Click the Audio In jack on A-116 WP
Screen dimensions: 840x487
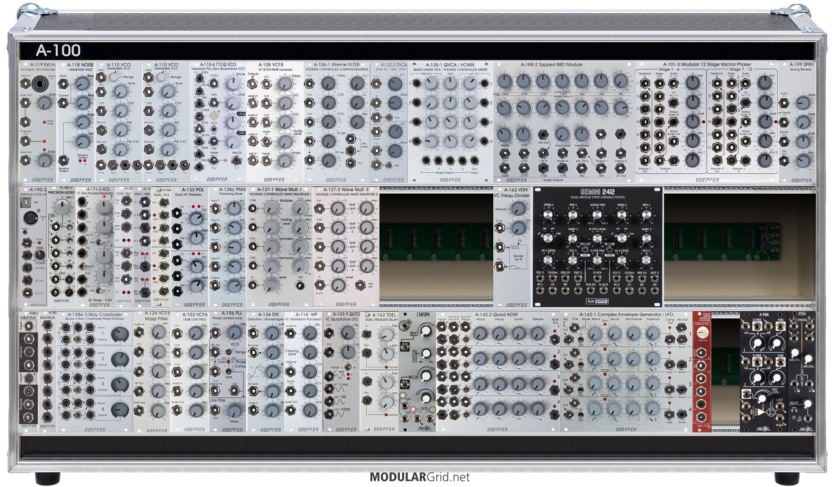(x=291, y=334)
